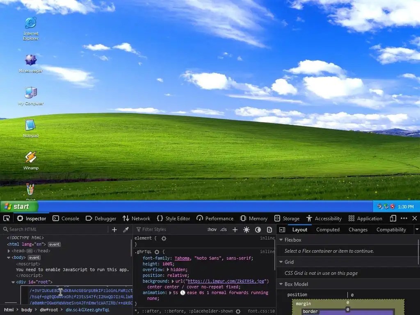Expand the background property arrow
This screenshot has width=420, height=315.
coord(173,281)
